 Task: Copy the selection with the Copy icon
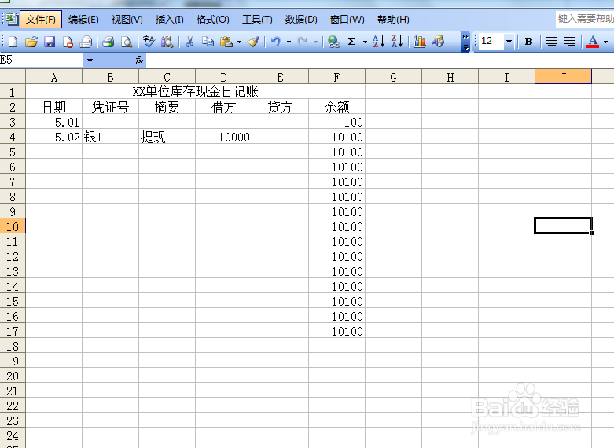pos(208,42)
